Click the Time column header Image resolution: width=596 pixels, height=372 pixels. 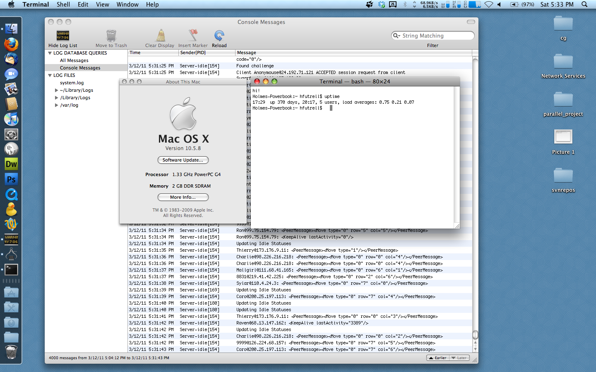[153, 52]
